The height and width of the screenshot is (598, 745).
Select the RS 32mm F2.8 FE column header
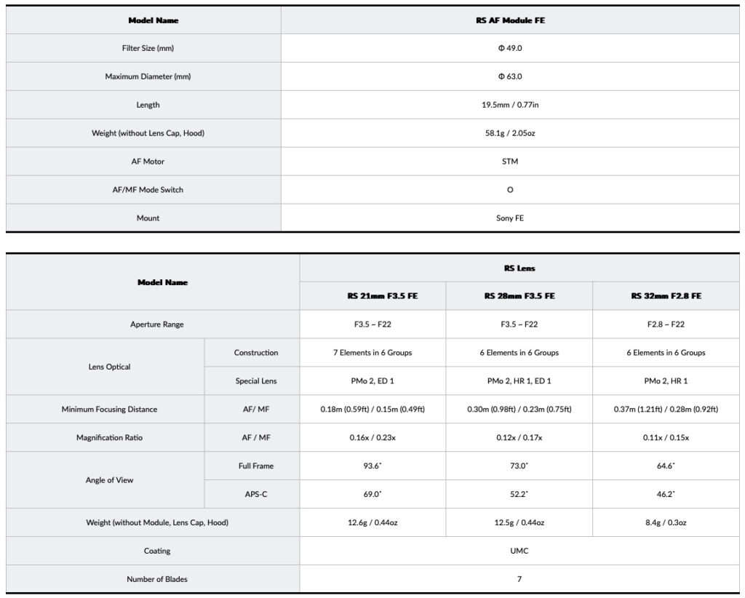coord(666,296)
